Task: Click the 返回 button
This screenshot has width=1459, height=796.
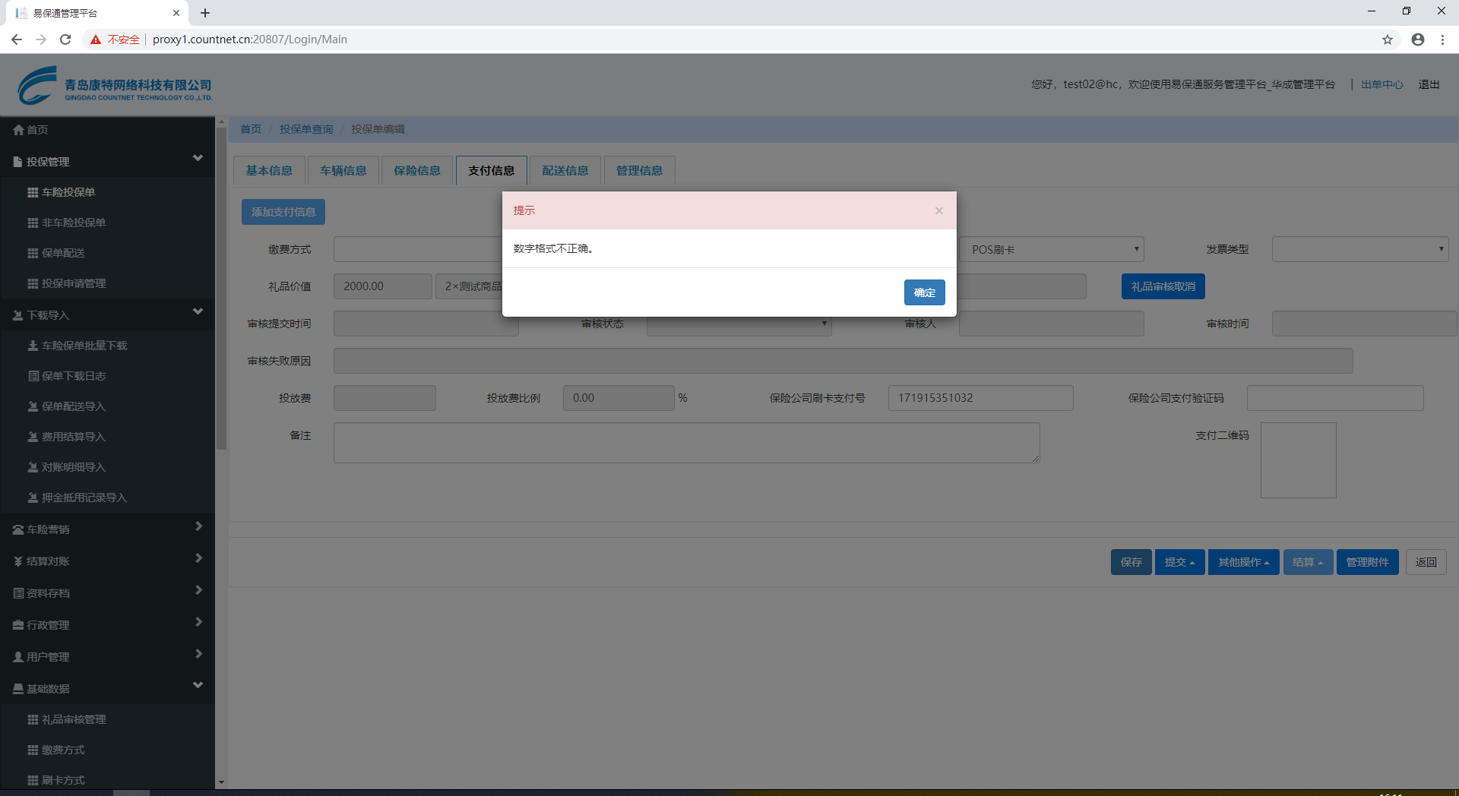Action: pyautogui.click(x=1426, y=562)
